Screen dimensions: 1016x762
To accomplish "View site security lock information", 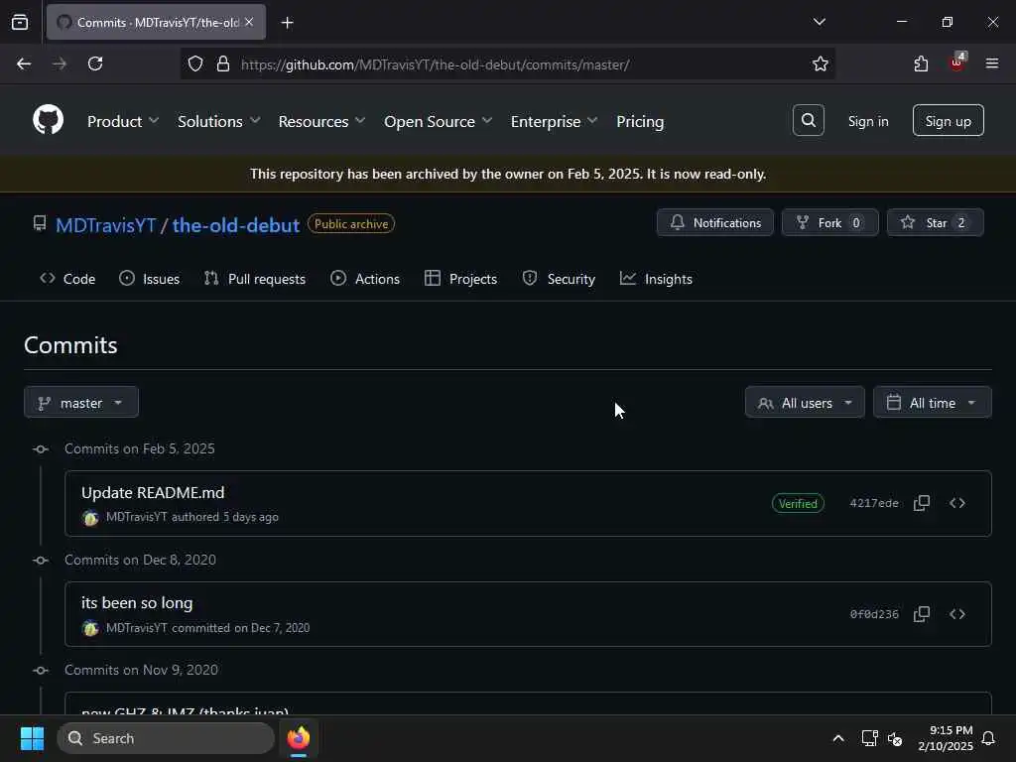I will [223, 63].
